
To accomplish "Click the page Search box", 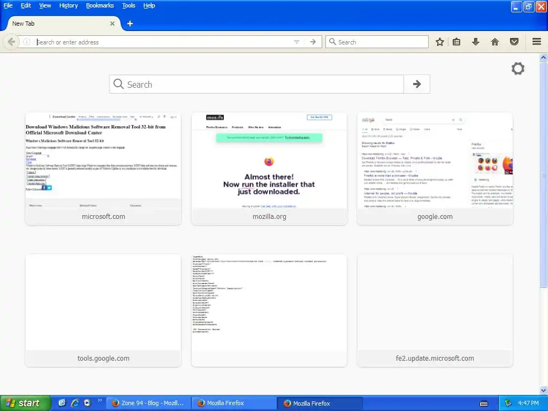I will point(256,84).
